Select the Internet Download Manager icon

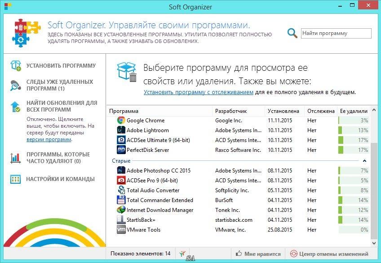(121, 210)
